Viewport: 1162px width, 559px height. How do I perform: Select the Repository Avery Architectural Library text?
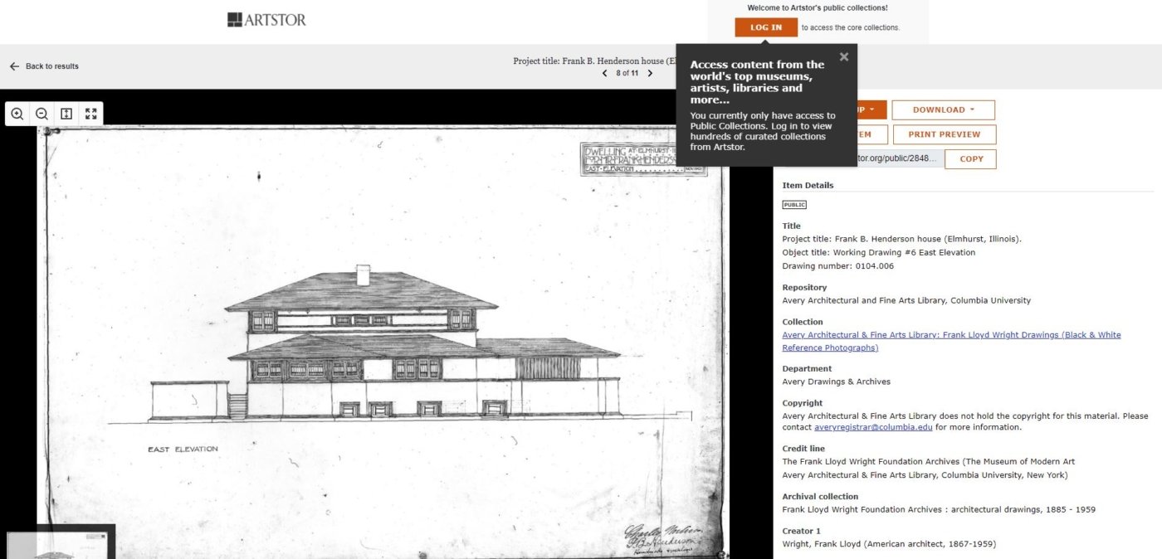[906, 300]
